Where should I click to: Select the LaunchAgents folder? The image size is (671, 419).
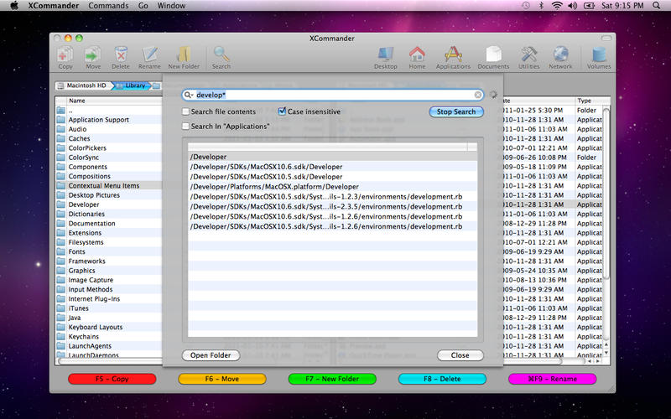[x=109, y=346]
